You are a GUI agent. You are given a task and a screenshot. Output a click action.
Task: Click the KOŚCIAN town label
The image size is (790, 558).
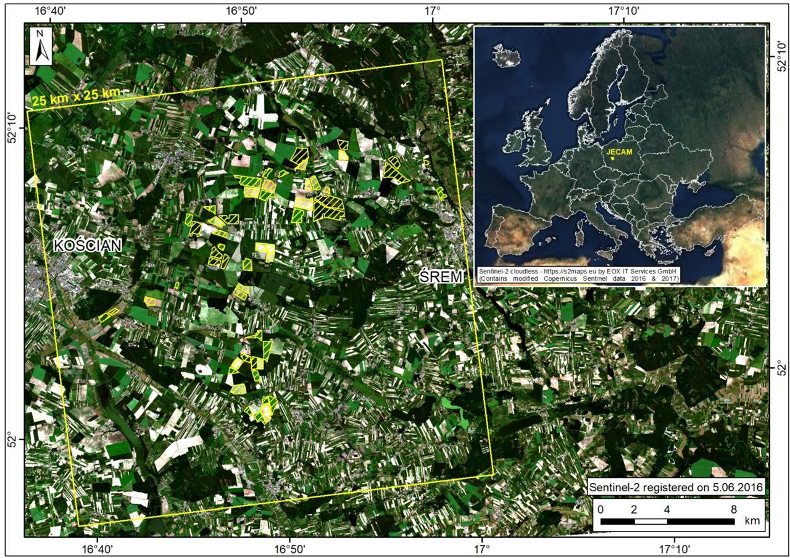point(88,246)
